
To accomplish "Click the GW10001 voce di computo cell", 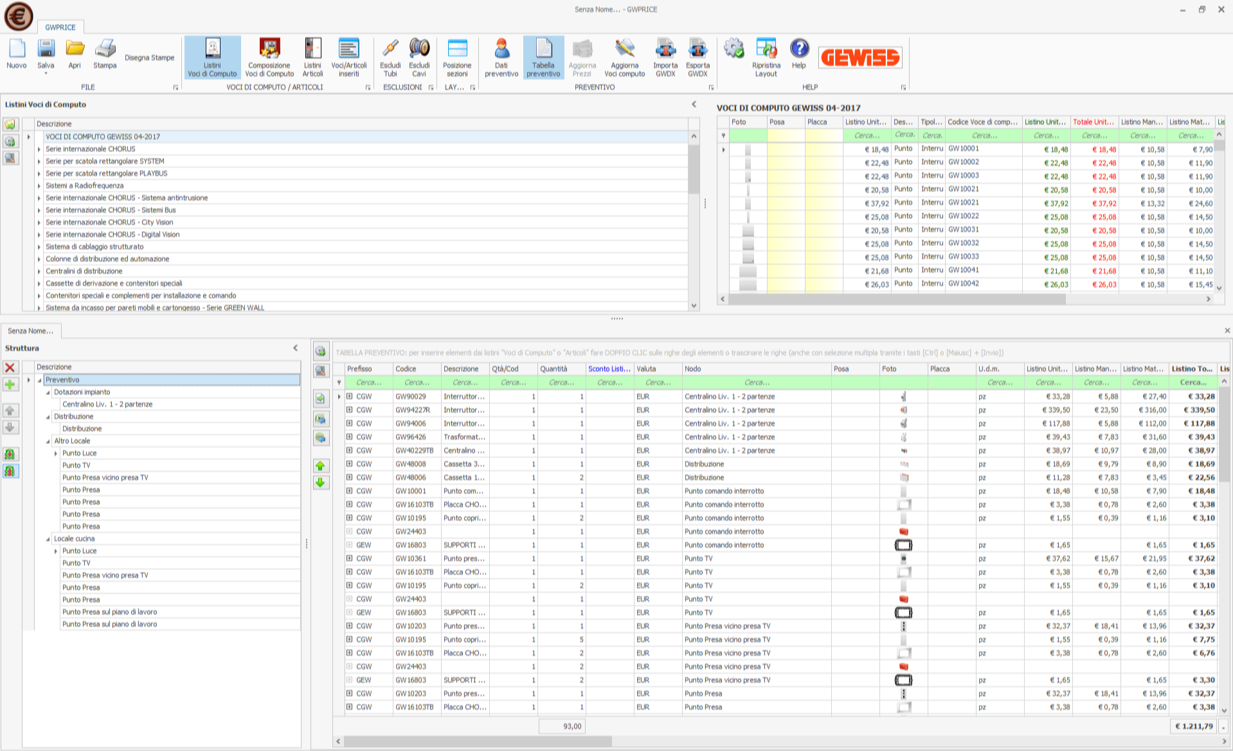I will pyautogui.click(x=984, y=149).
